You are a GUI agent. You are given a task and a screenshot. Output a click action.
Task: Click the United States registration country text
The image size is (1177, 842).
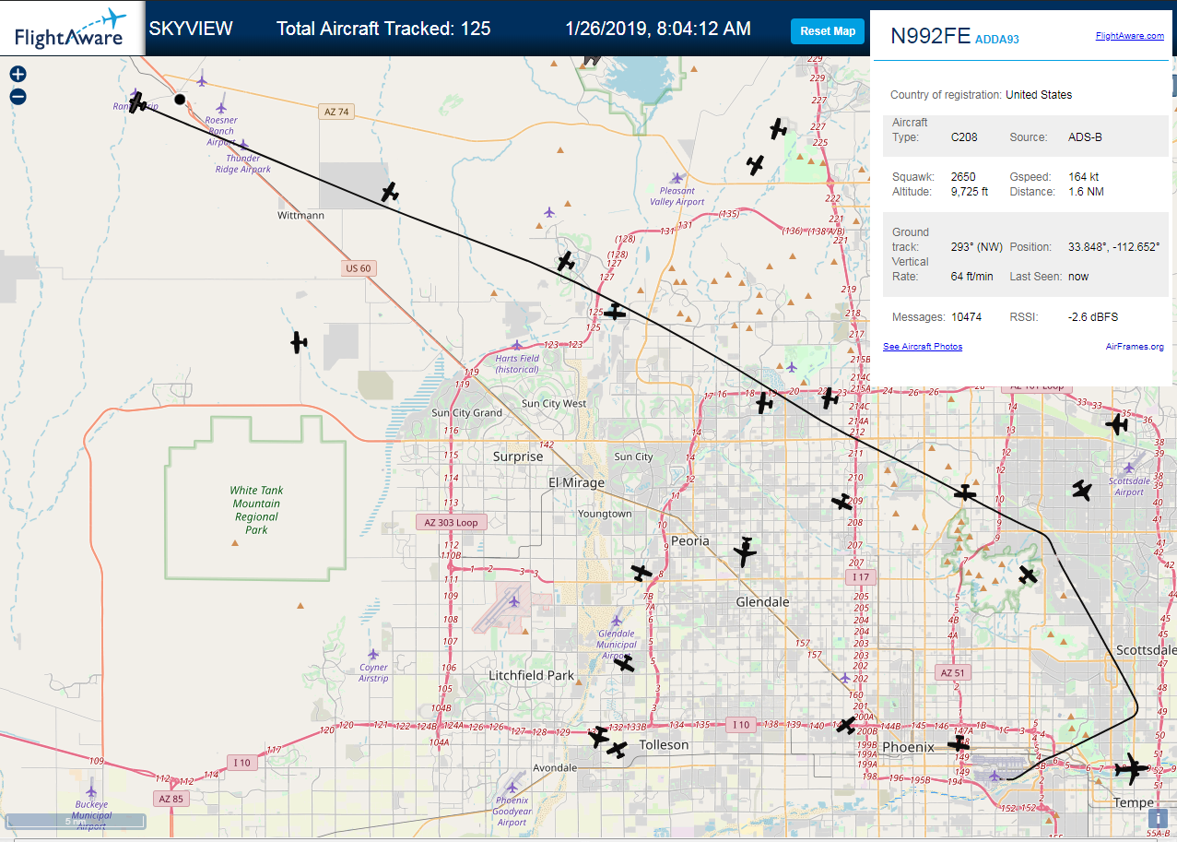pyautogui.click(x=1039, y=95)
